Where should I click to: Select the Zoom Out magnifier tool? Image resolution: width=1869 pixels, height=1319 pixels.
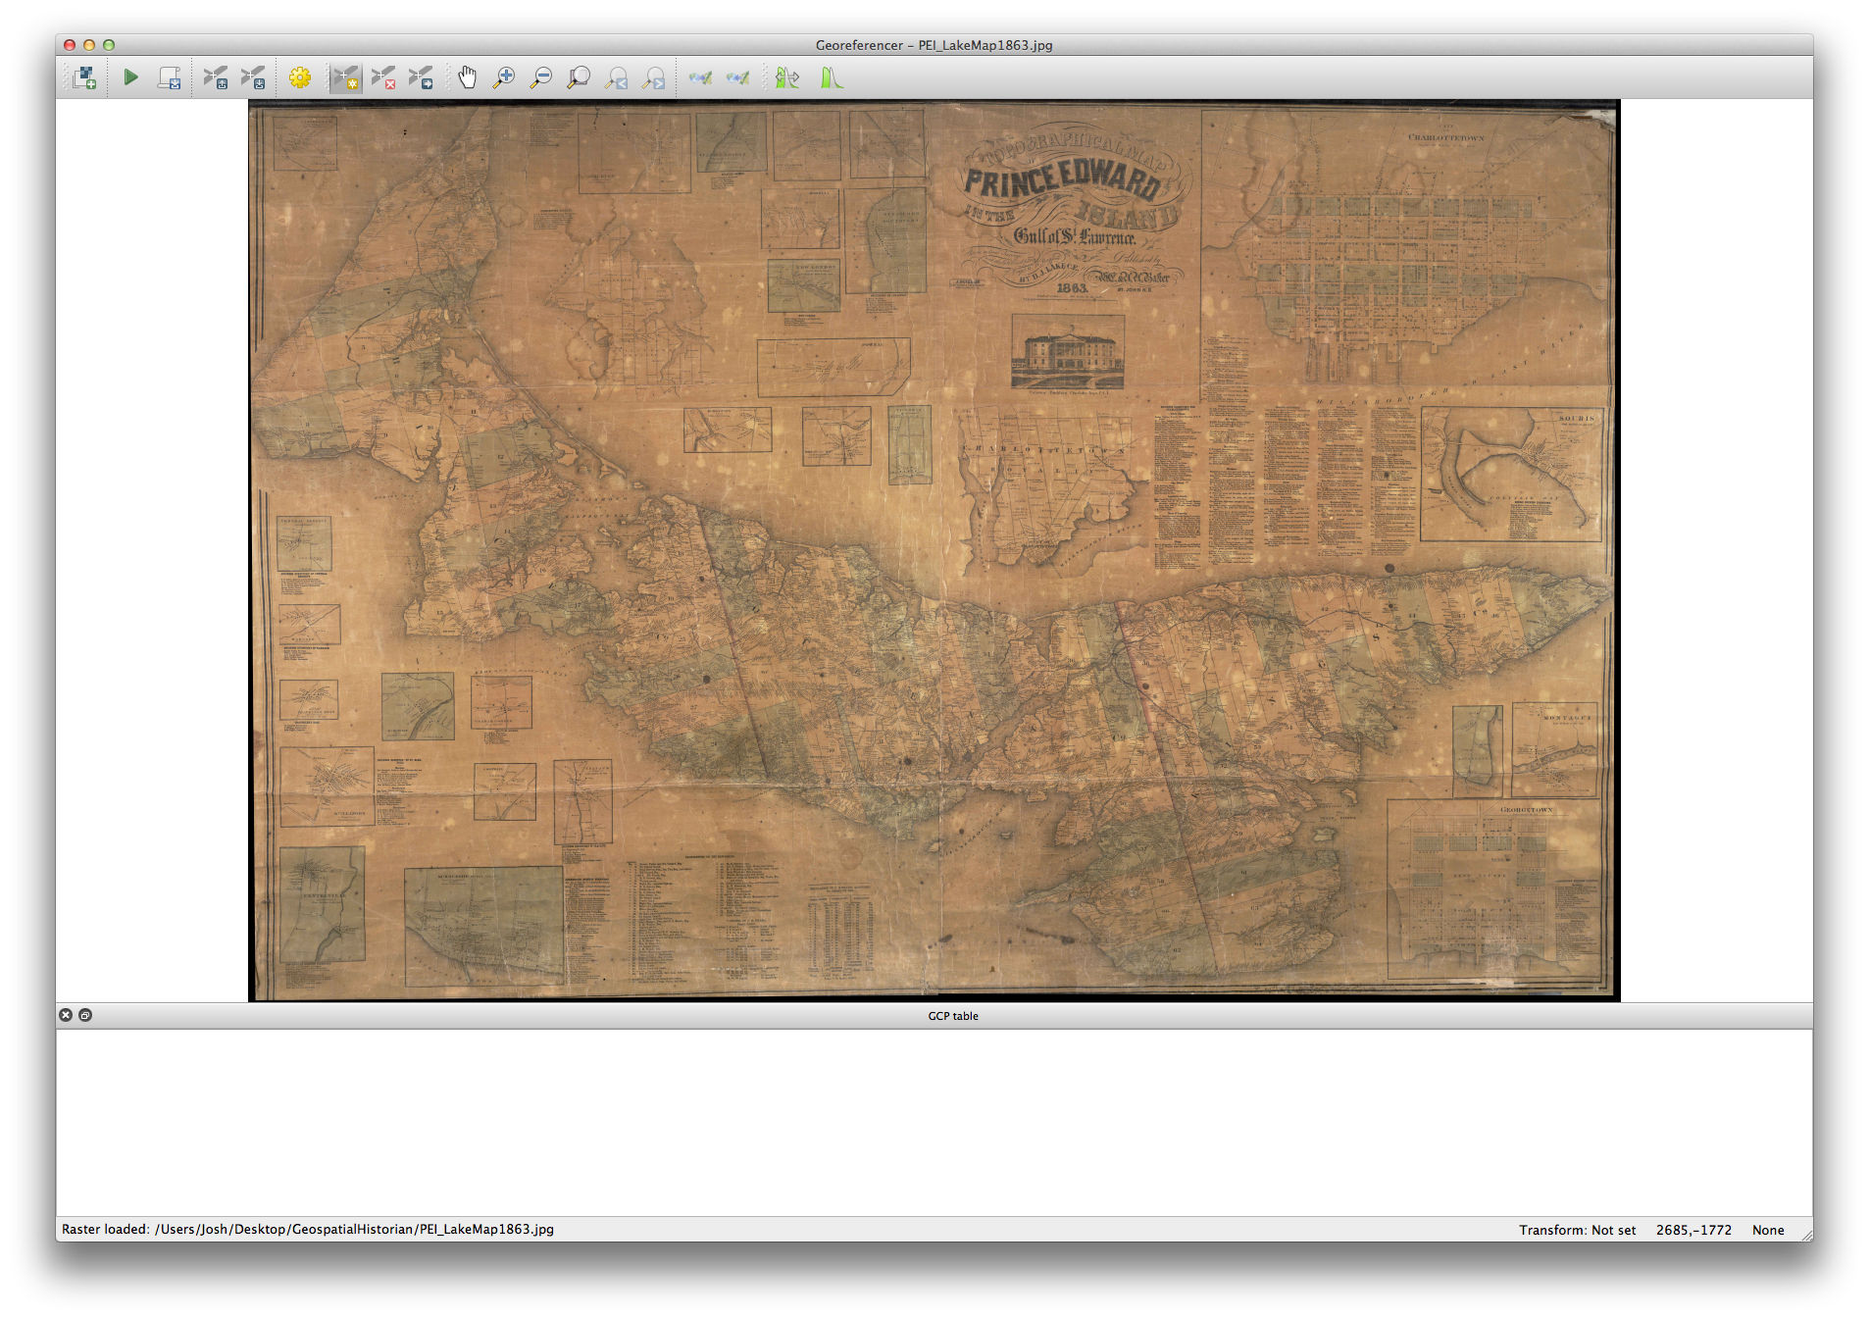tap(540, 77)
